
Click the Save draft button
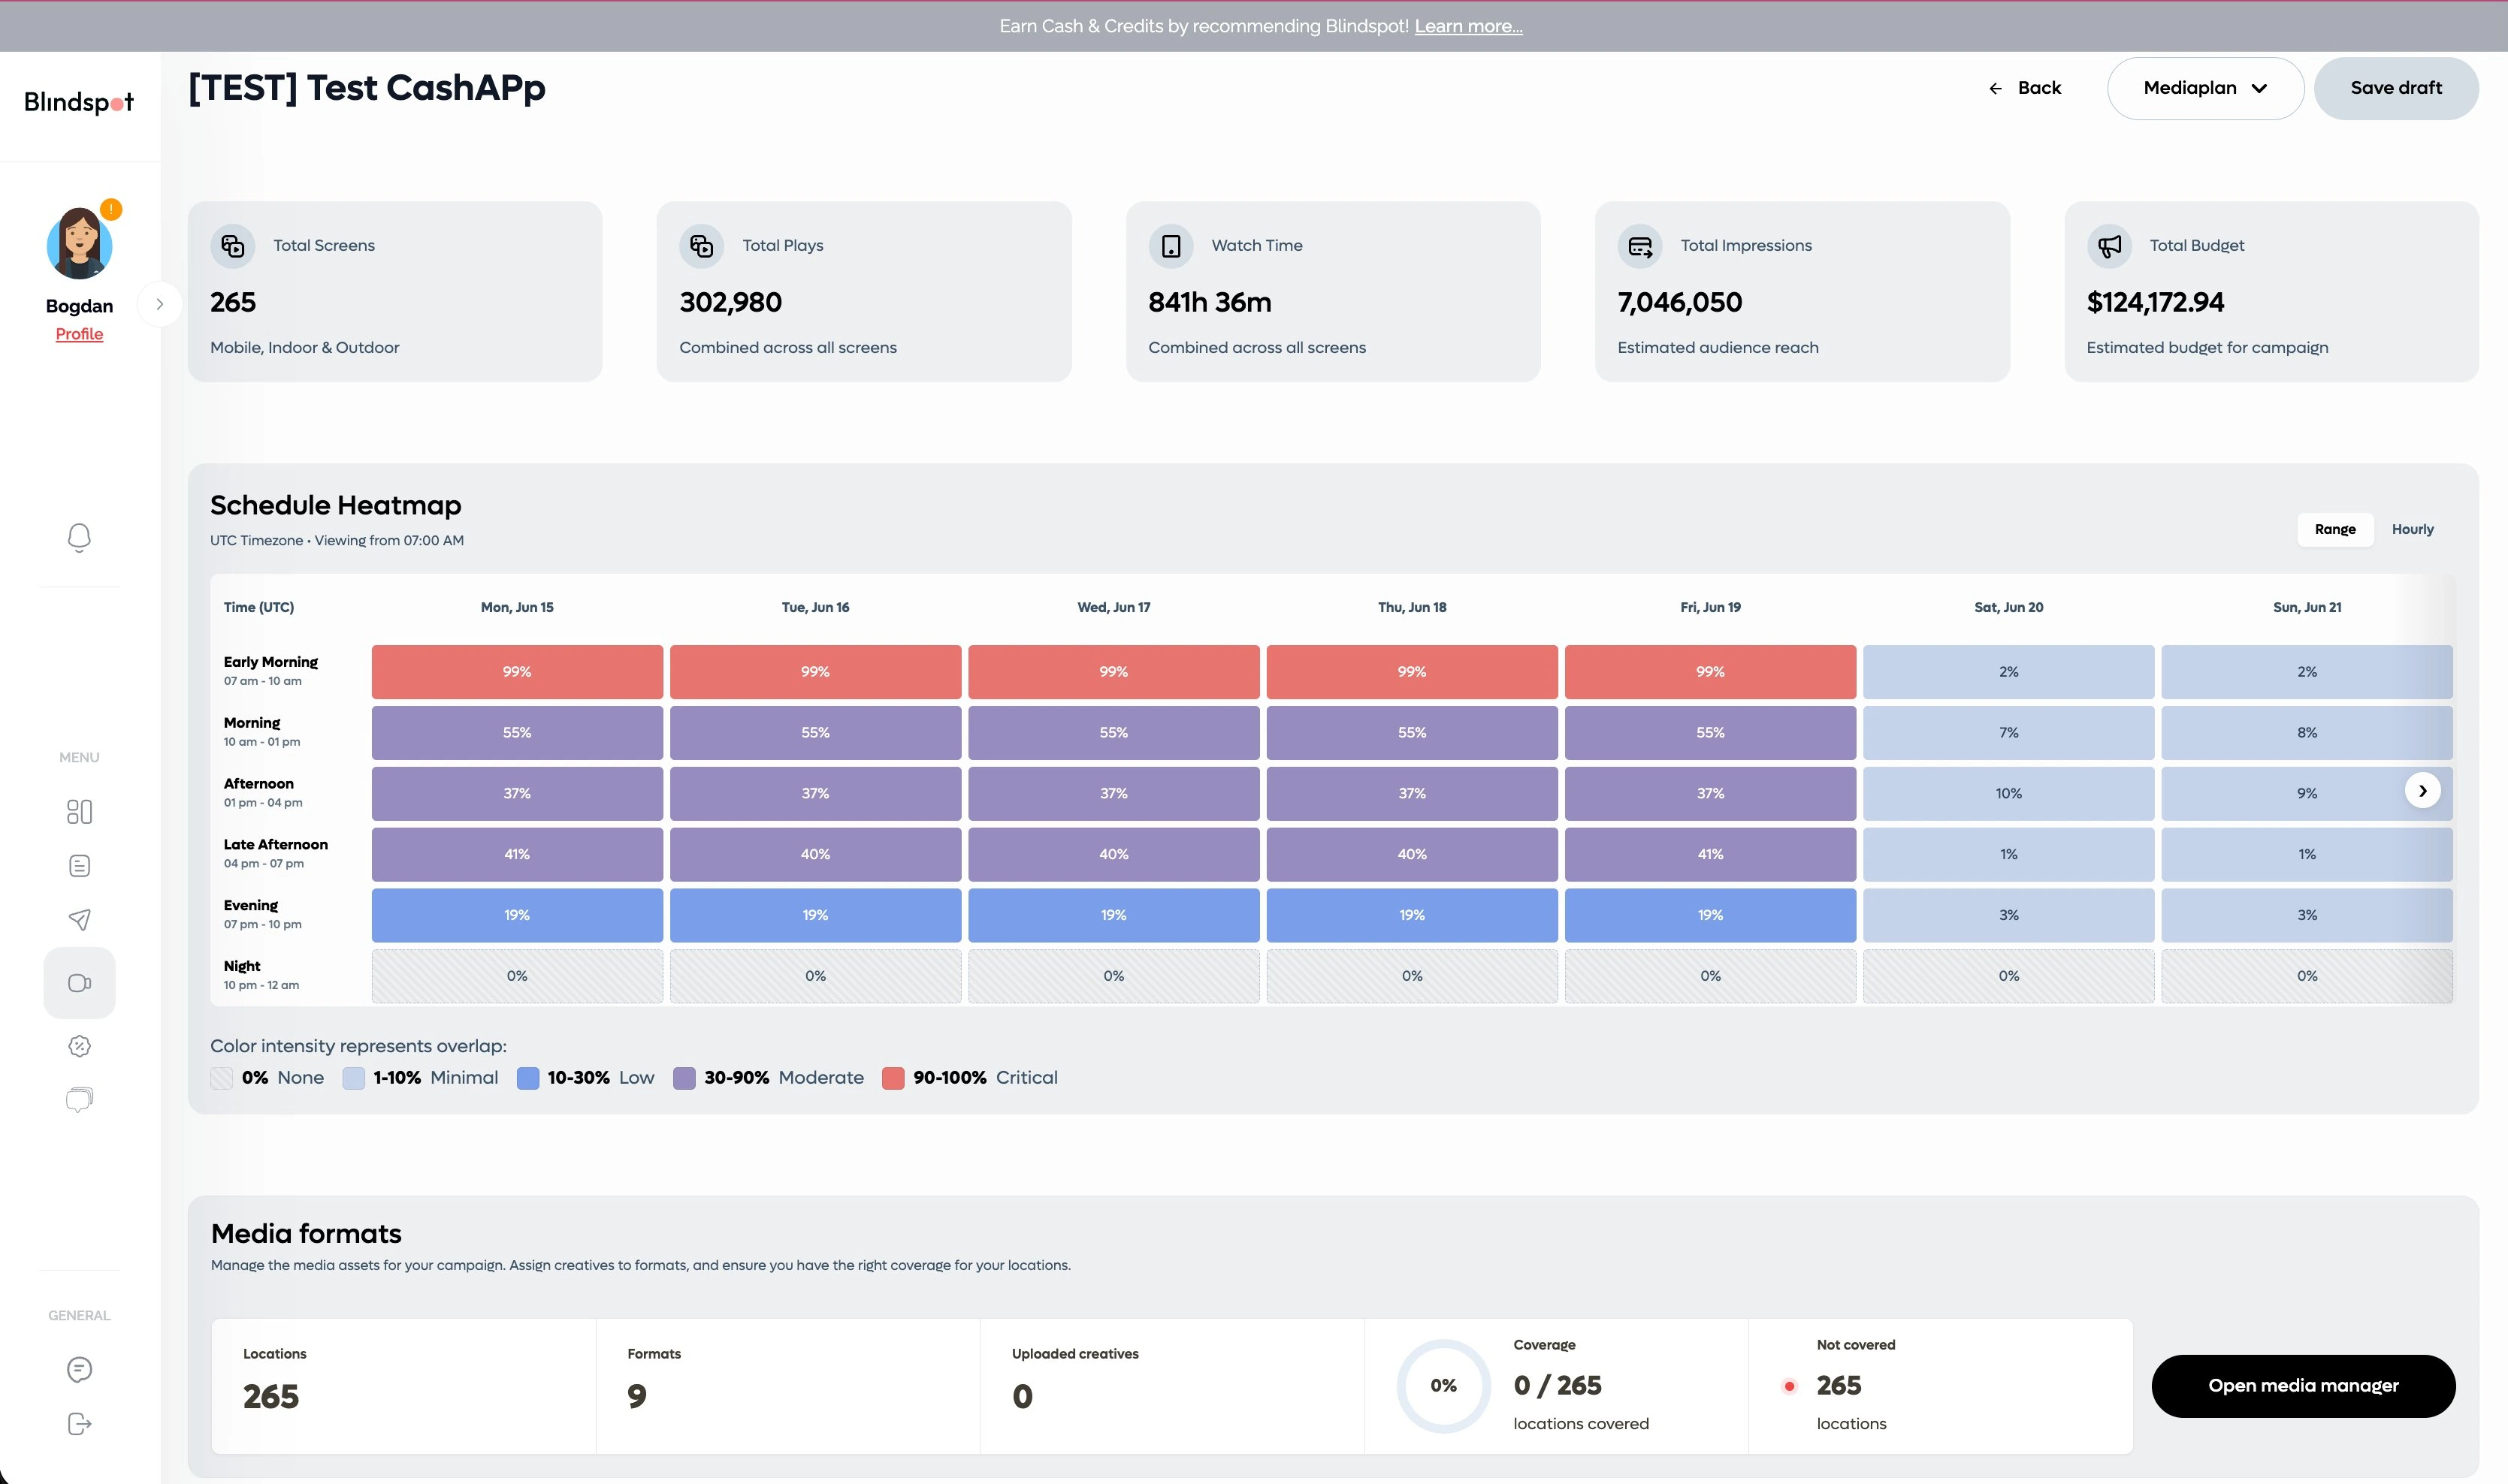2396,88
